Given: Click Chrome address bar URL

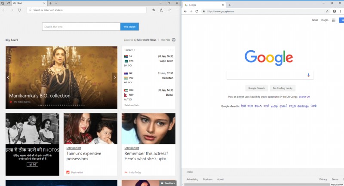Looking at the screenshot, I should coord(220,12).
